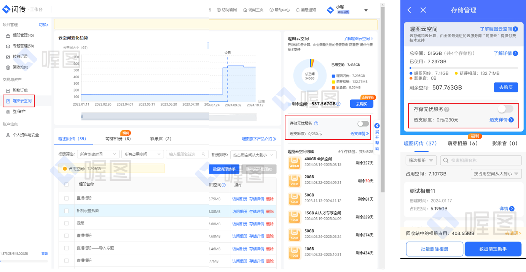This screenshot has height=272, width=526.
Task: Open 喔图旗下产品介绍 link
Action: [x=259, y=139]
